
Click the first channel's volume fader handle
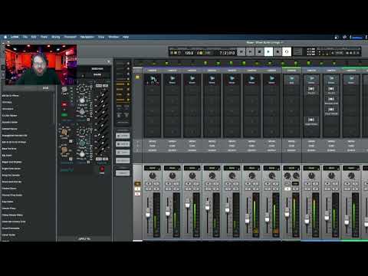(x=148, y=213)
